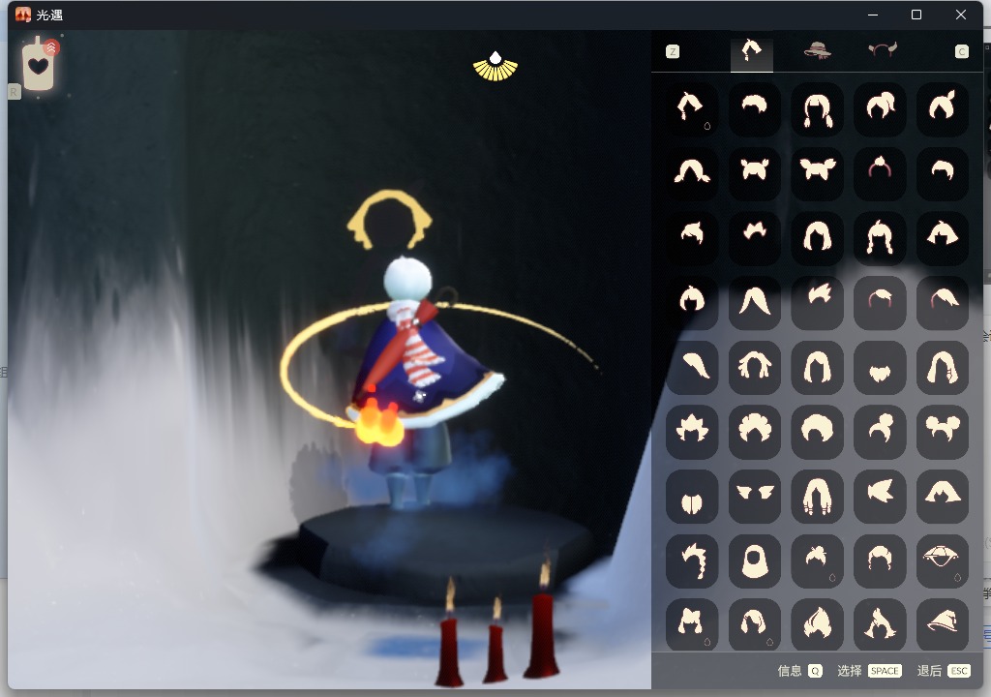The image size is (991, 697).
Task: Choose the wavy dreadlock curls hairstyle
Action: coord(754,368)
